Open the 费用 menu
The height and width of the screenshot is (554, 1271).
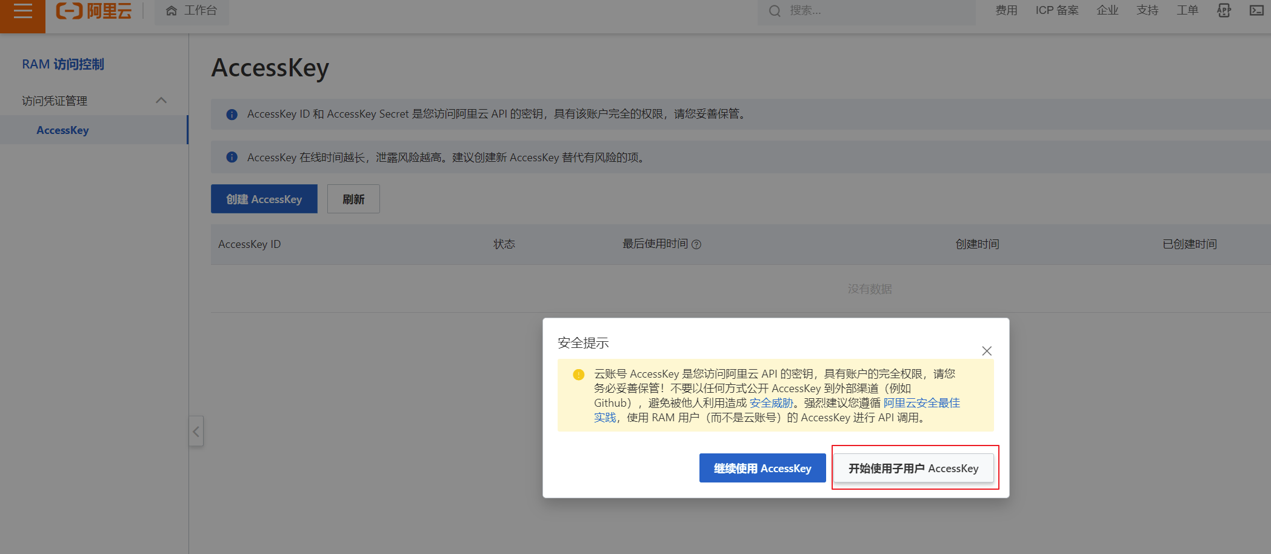pyautogui.click(x=1006, y=10)
